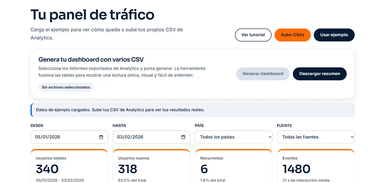Screen dimensions: 385x183
Task: Open the País dropdown Todos los países
Action: coord(233,137)
